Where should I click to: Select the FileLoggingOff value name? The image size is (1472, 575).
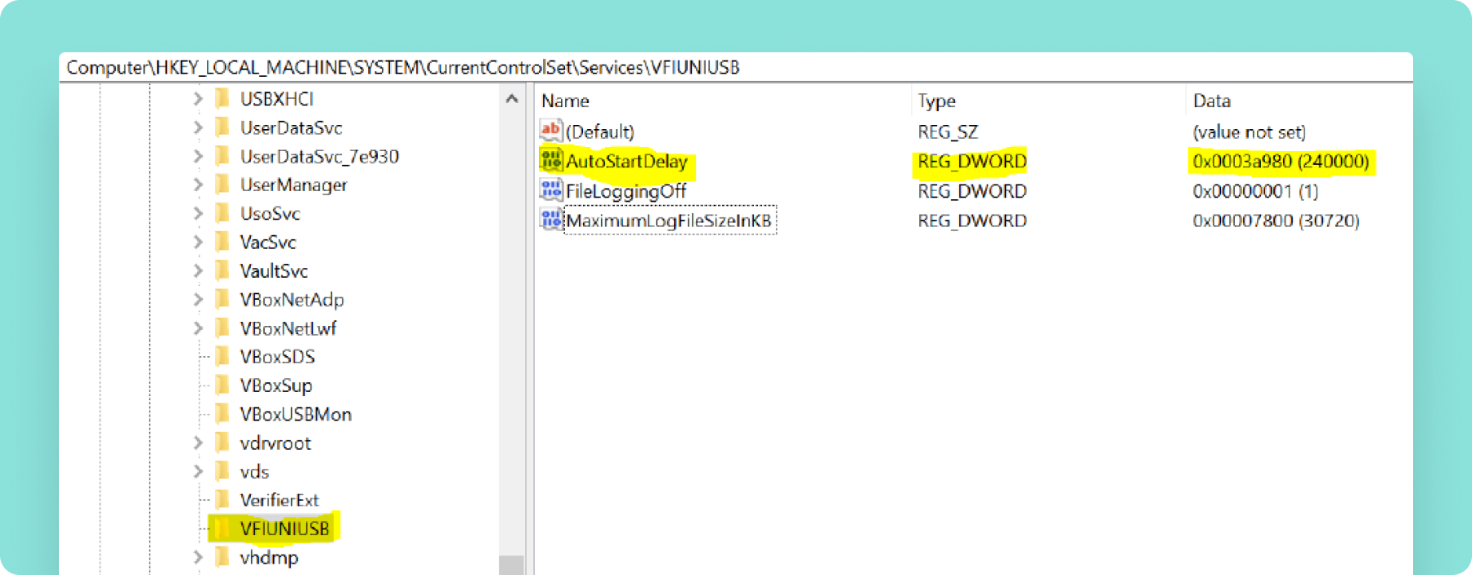click(626, 191)
